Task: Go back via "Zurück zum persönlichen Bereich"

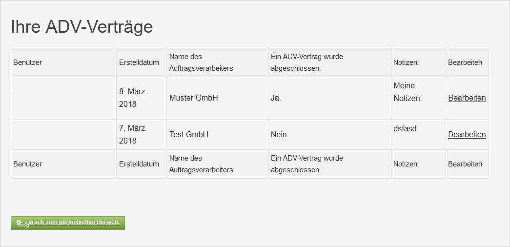Action: 72,222
